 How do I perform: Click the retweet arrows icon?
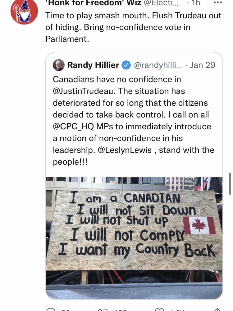[x=103, y=310]
